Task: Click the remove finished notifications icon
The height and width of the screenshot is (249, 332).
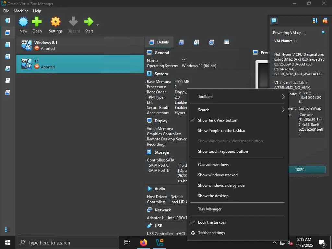Action: pyautogui.click(x=325, y=20)
